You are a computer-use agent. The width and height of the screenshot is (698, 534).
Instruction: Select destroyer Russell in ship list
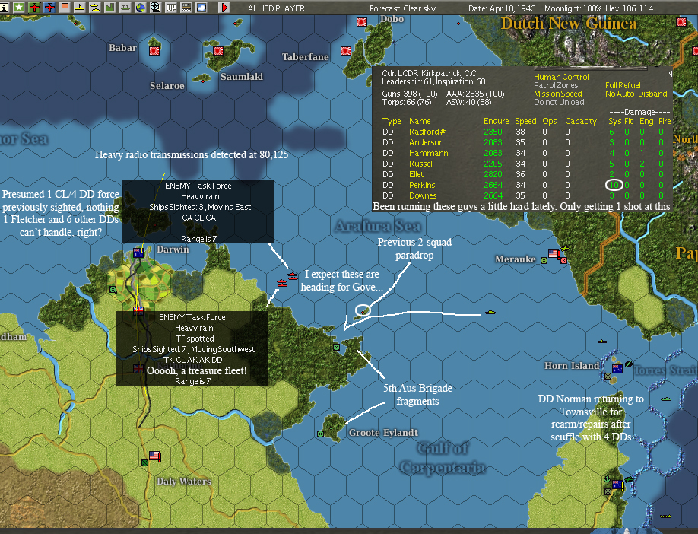click(x=421, y=164)
